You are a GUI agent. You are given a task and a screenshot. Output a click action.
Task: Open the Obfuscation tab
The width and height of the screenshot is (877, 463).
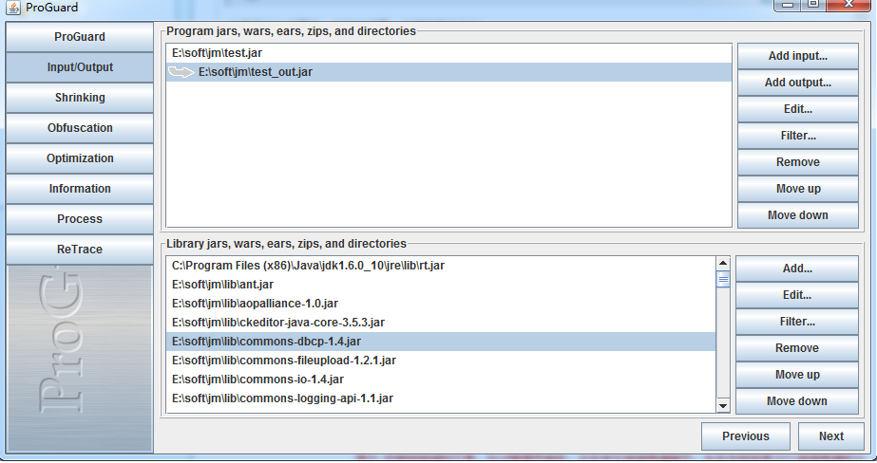click(x=80, y=128)
